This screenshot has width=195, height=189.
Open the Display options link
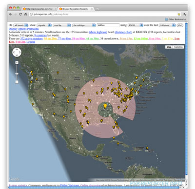pyautogui.click(x=18, y=29)
